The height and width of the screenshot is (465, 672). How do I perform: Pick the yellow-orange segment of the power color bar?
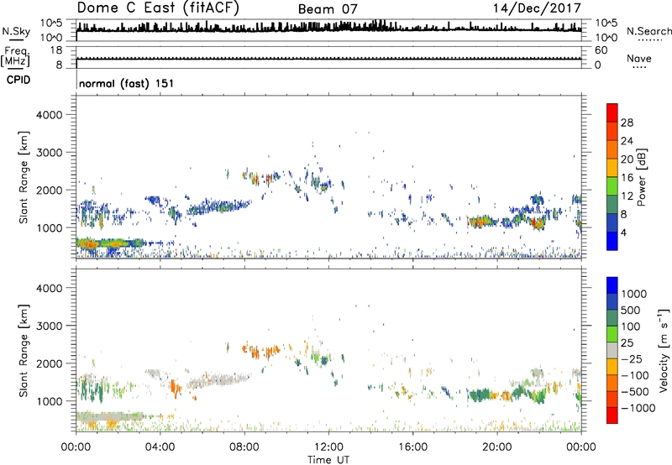point(612,167)
